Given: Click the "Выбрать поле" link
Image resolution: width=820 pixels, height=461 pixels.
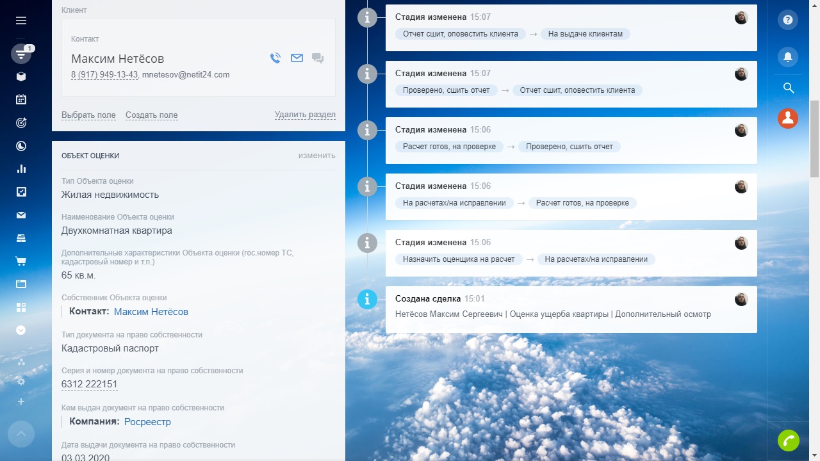Looking at the screenshot, I should pos(88,115).
